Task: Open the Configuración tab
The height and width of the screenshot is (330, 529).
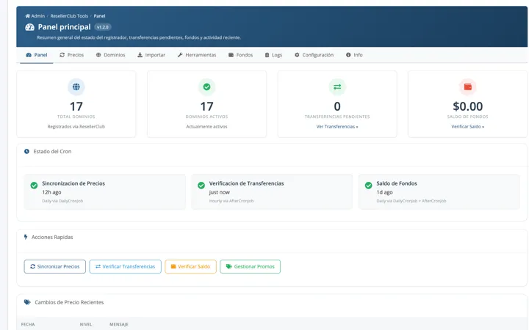Action: tap(314, 55)
